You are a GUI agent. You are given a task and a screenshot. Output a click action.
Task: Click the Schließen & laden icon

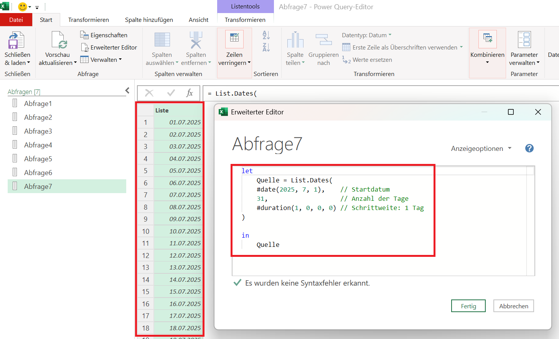pyautogui.click(x=16, y=40)
